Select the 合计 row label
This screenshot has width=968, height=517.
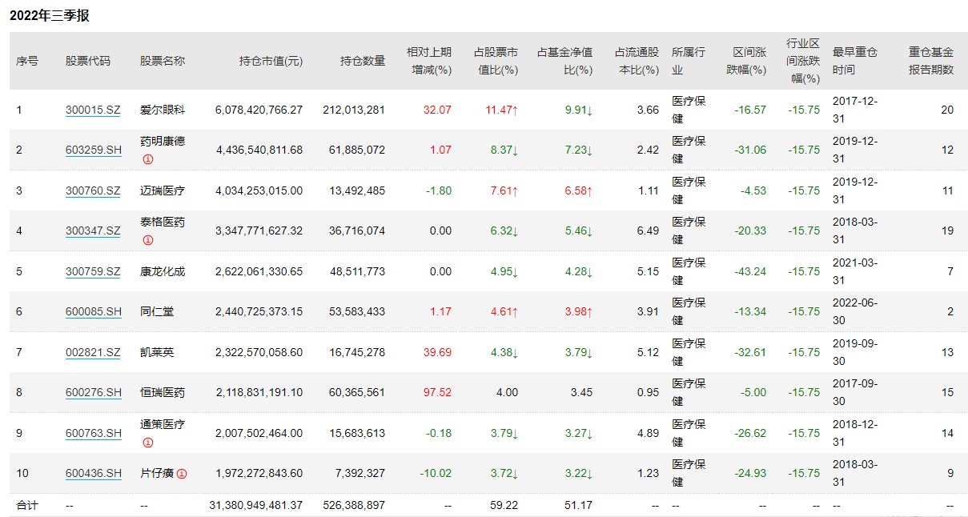coord(27,506)
